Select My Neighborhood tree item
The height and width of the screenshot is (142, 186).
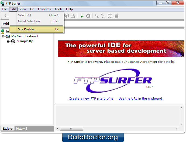[x=25, y=36]
